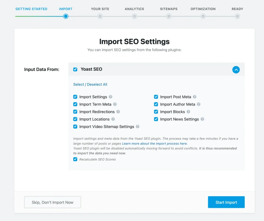Uncheck Recalculate SEO Scores
The height and width of the screenshot is (221, 264).
(x=75, y=159)
